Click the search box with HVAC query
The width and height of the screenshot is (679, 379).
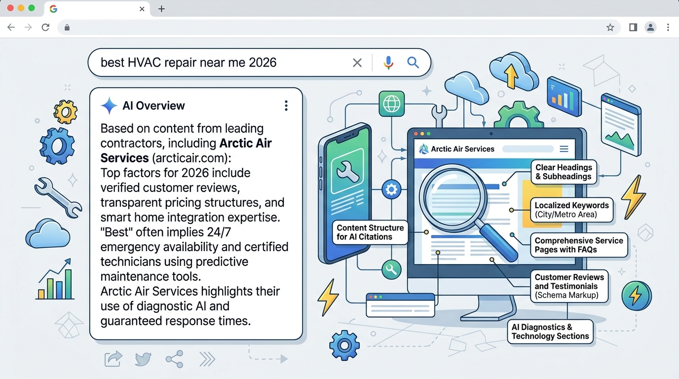[x=259, y=63]
